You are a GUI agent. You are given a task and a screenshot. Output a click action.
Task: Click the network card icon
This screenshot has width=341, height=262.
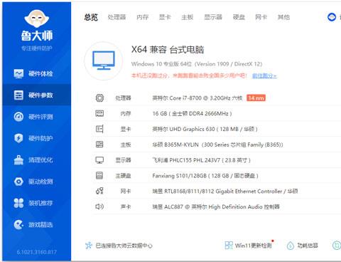(99, 191)
